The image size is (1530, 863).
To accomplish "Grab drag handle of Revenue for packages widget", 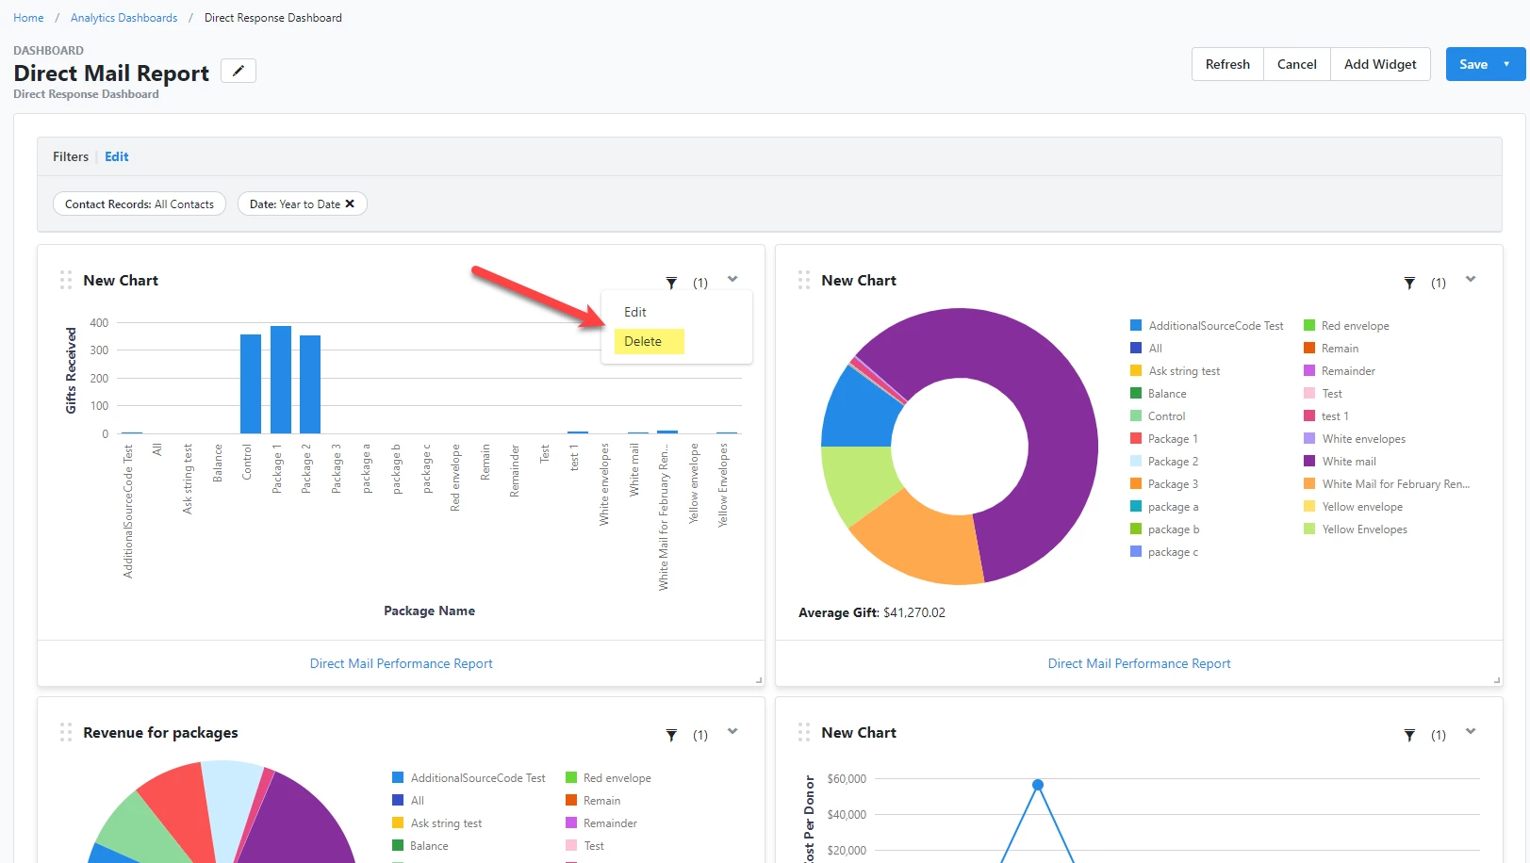I will pyautogui.click(x=66, y=732).
